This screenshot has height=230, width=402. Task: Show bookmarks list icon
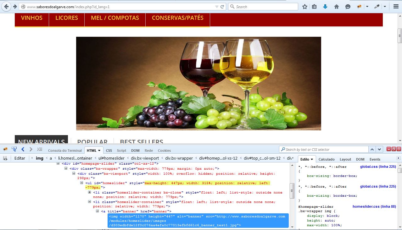pos(314,7)
